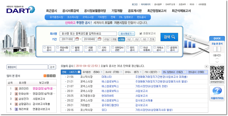Screen dimensions: 228x116
Task: Go to page 2 of 많이 본 문서
Action: (x=48, y=76)
